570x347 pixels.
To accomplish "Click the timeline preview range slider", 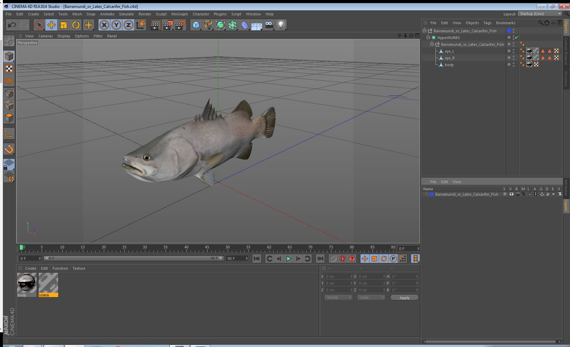I will (x=133, y=258).
